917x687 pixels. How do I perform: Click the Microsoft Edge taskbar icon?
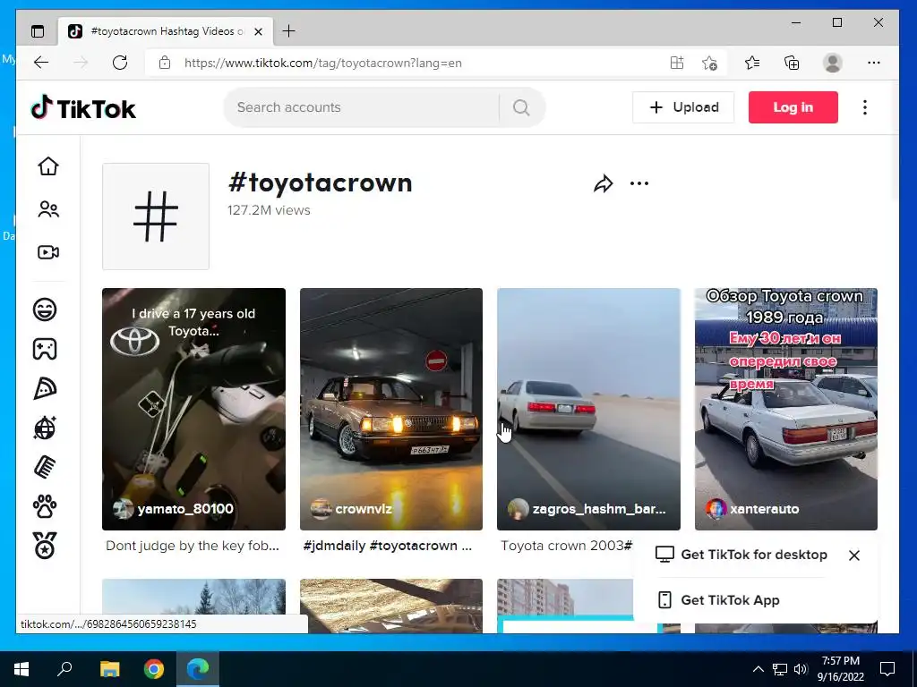198,669
